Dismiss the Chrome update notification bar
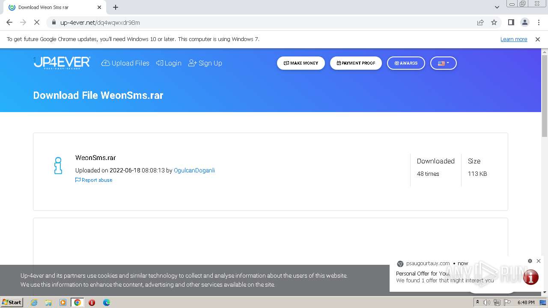Screen dimensions: 548x308 [538, 39]
